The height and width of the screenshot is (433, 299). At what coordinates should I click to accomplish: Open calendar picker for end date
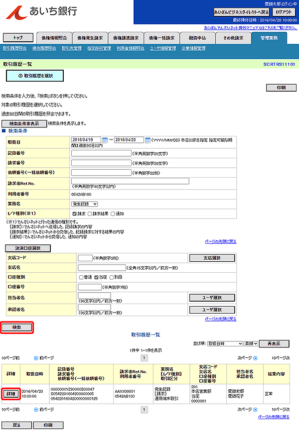(x=148, y=140)
